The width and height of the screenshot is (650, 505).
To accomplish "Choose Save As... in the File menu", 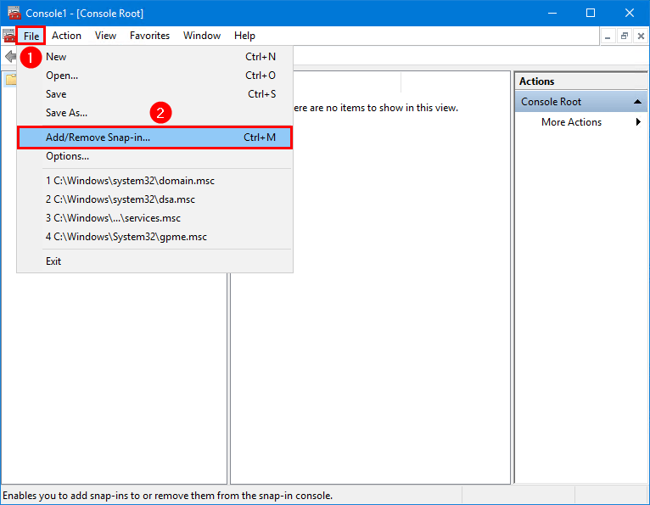I will click(154, 113).
